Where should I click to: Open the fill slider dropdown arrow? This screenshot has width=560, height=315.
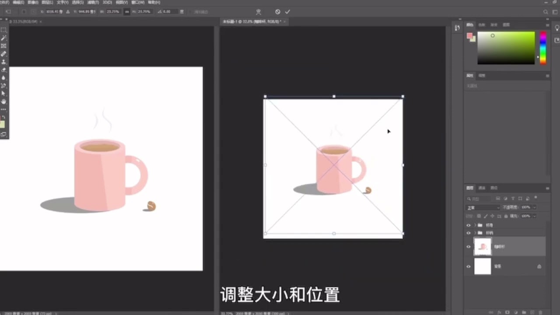point(535,216)
